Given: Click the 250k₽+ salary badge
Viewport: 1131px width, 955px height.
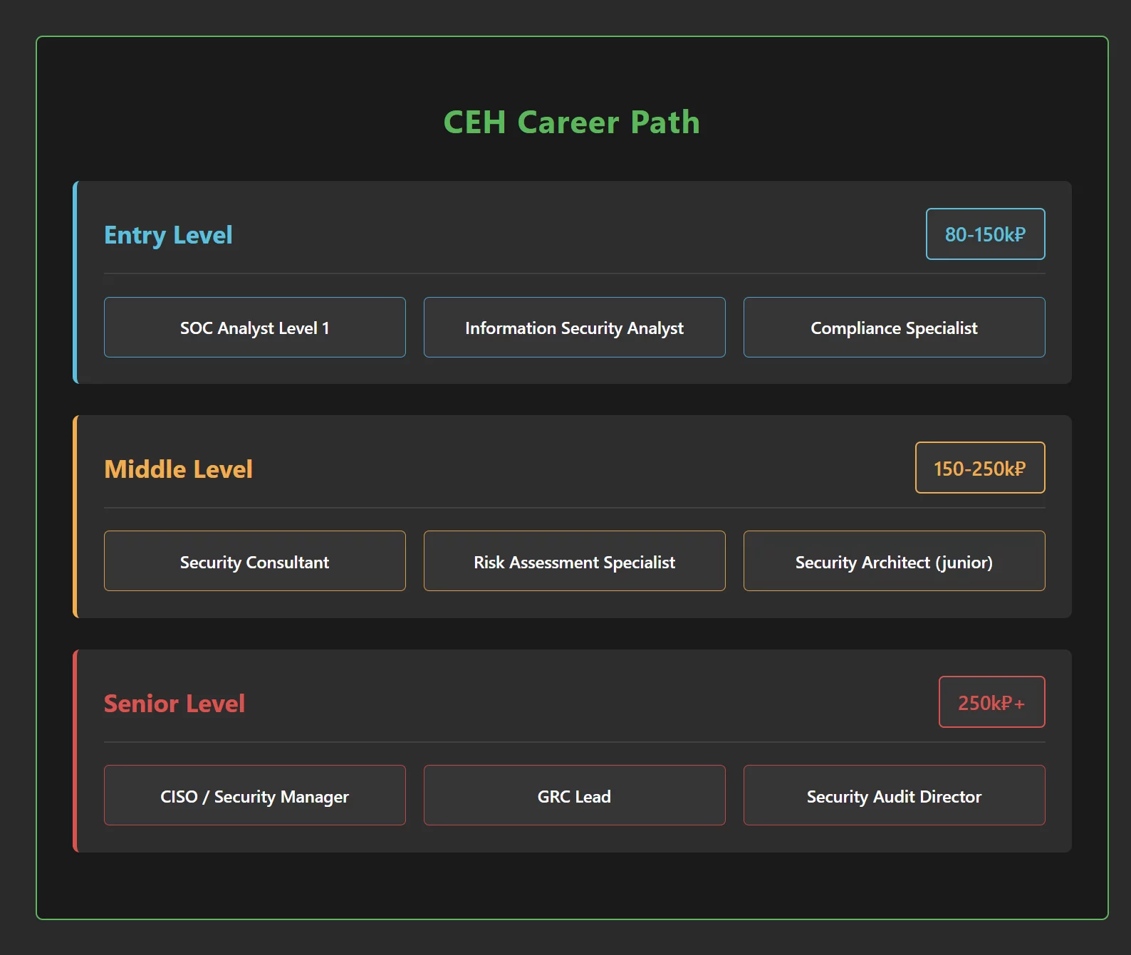Looking at the screenshot, I should pos(992,702).
